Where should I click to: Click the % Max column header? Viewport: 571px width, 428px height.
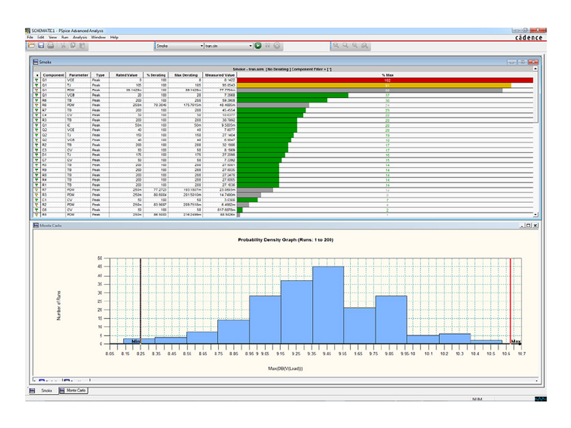[387, 75]
